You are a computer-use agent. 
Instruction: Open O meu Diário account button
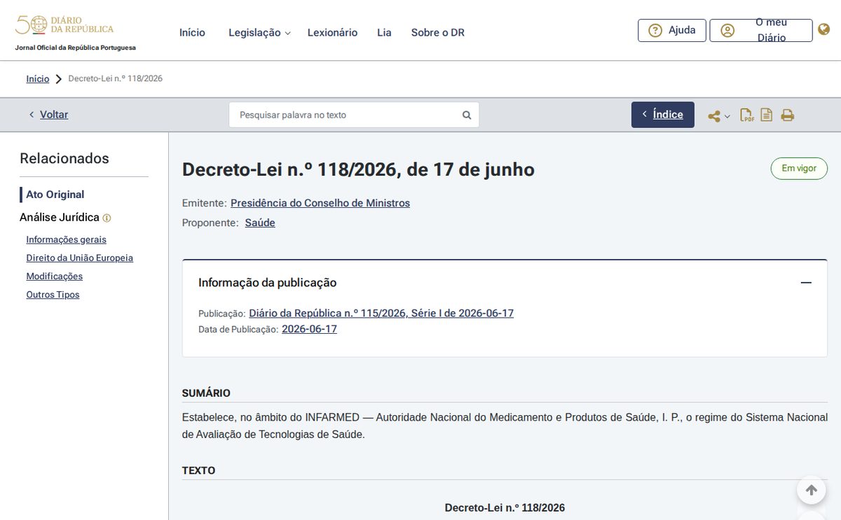point(760,30)
